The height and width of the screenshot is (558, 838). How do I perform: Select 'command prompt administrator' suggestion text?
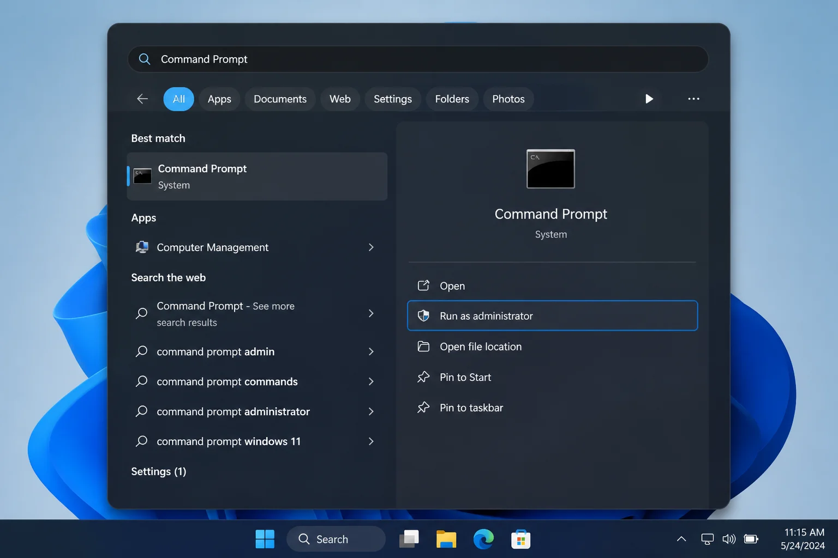coord(233,411)
